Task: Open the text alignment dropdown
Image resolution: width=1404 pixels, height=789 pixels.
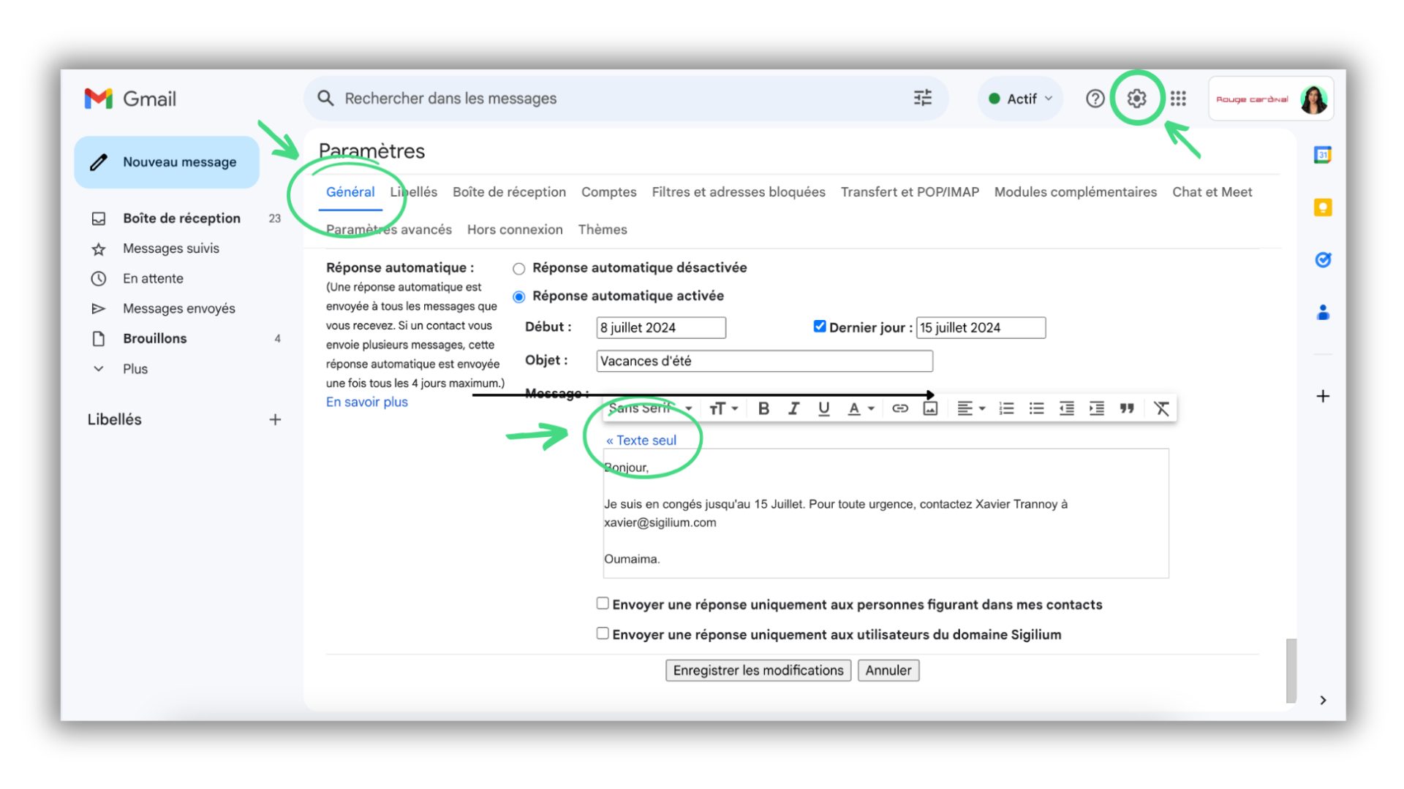Action: (971, 408)
